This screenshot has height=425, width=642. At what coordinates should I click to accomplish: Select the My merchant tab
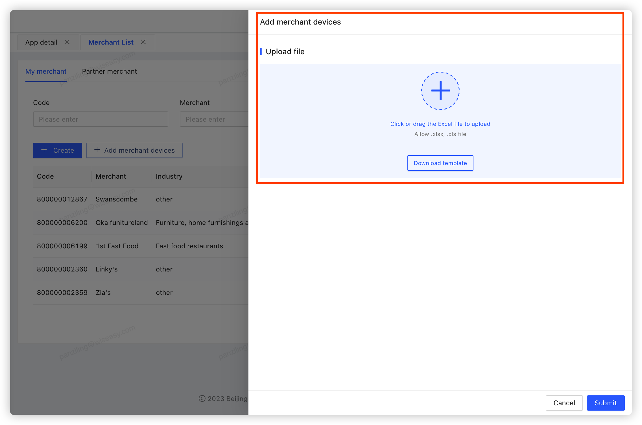(46, 71)
